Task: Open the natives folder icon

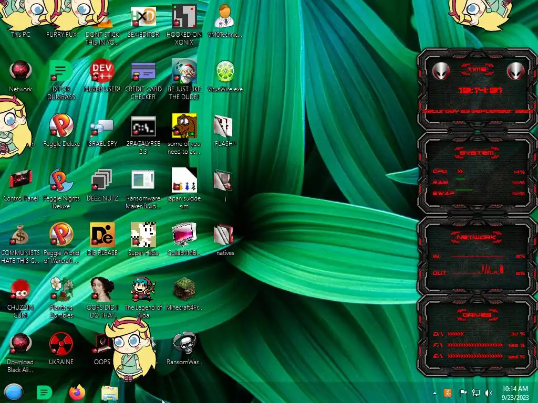Action: (224, 235)
